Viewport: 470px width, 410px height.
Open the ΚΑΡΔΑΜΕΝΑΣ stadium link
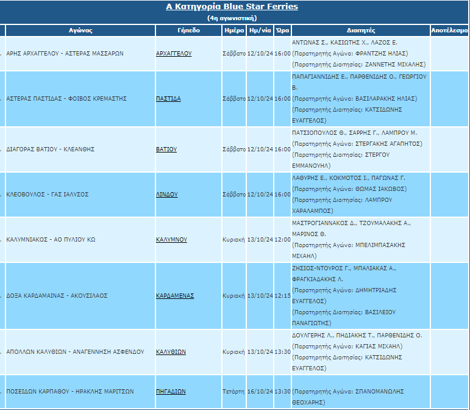click(x=175, y=296)
